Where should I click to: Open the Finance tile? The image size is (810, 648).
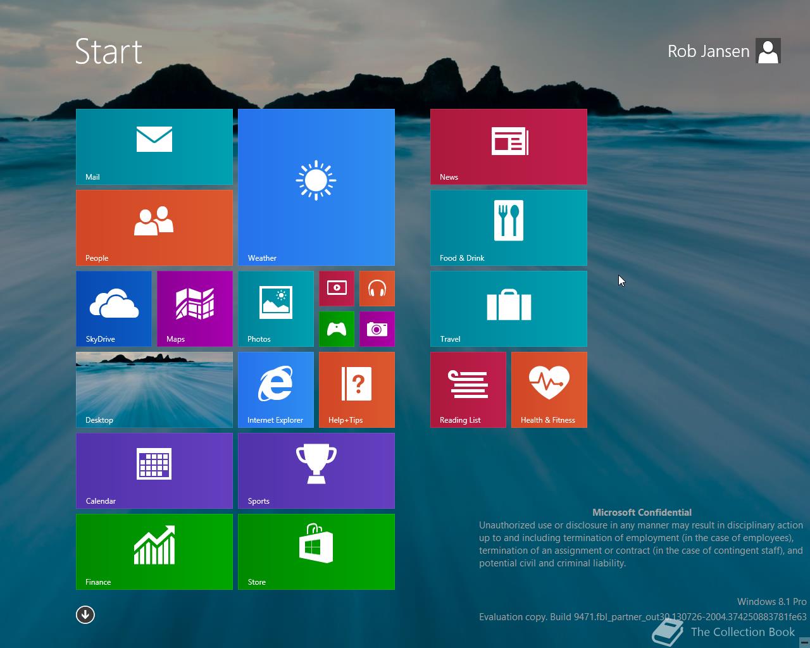coord(154,552)
